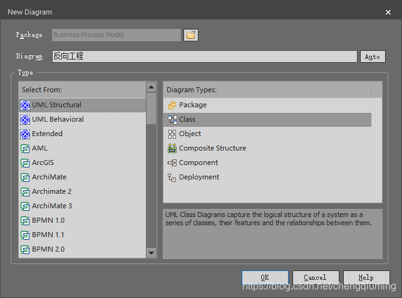Click the Diagram Types column header
Screen dimensions: 402x298
pyautogui.click(x=267, y=90)
